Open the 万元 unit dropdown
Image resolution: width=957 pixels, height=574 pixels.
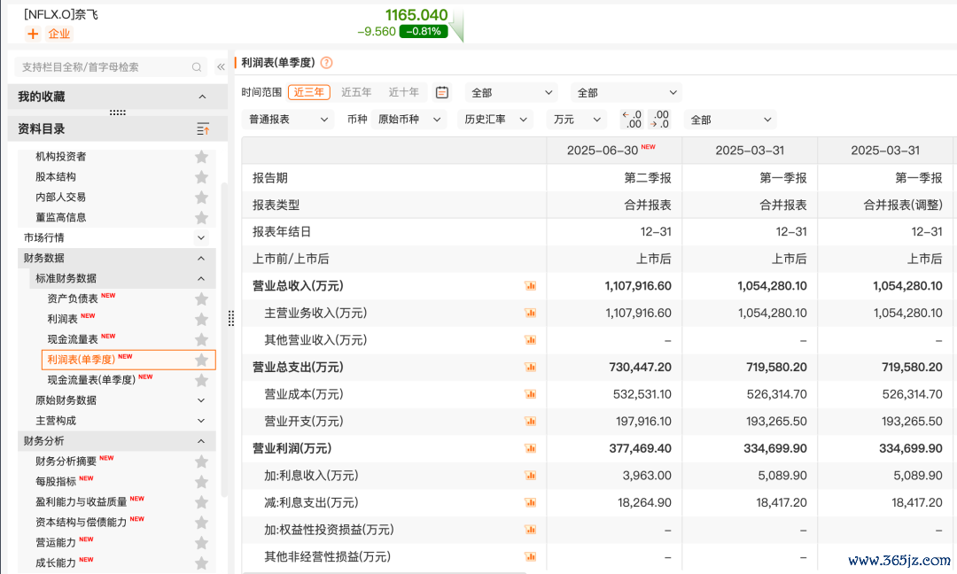click(577, 120)
